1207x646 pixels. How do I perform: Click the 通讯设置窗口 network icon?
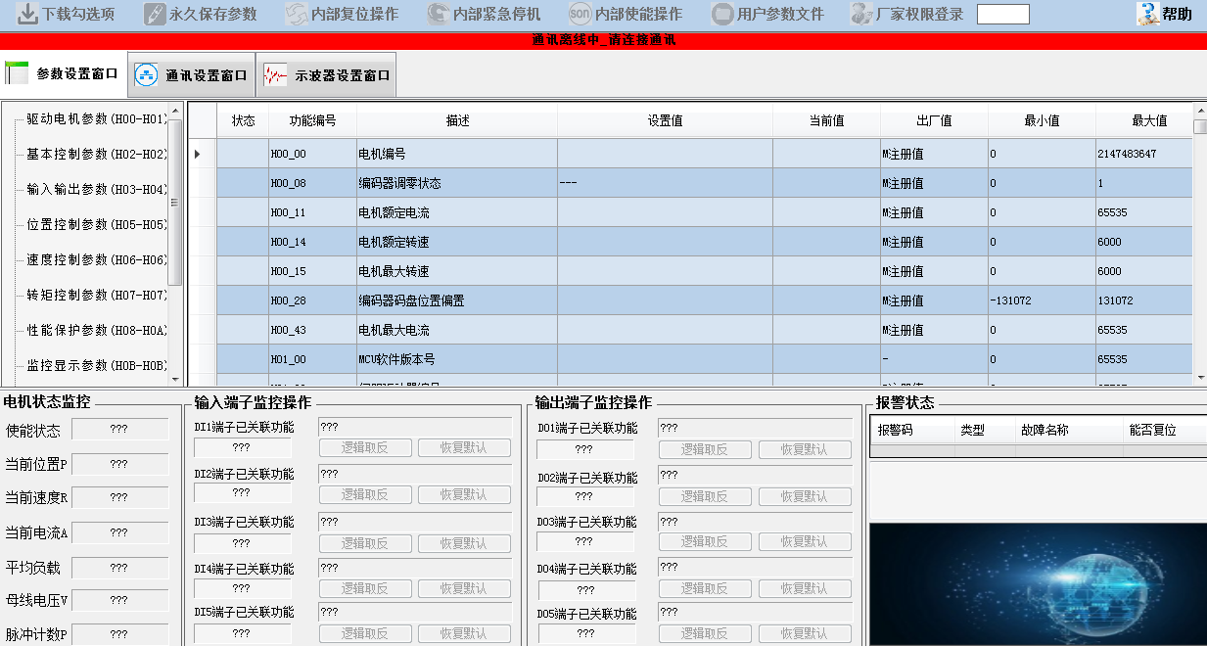point(146,74)
